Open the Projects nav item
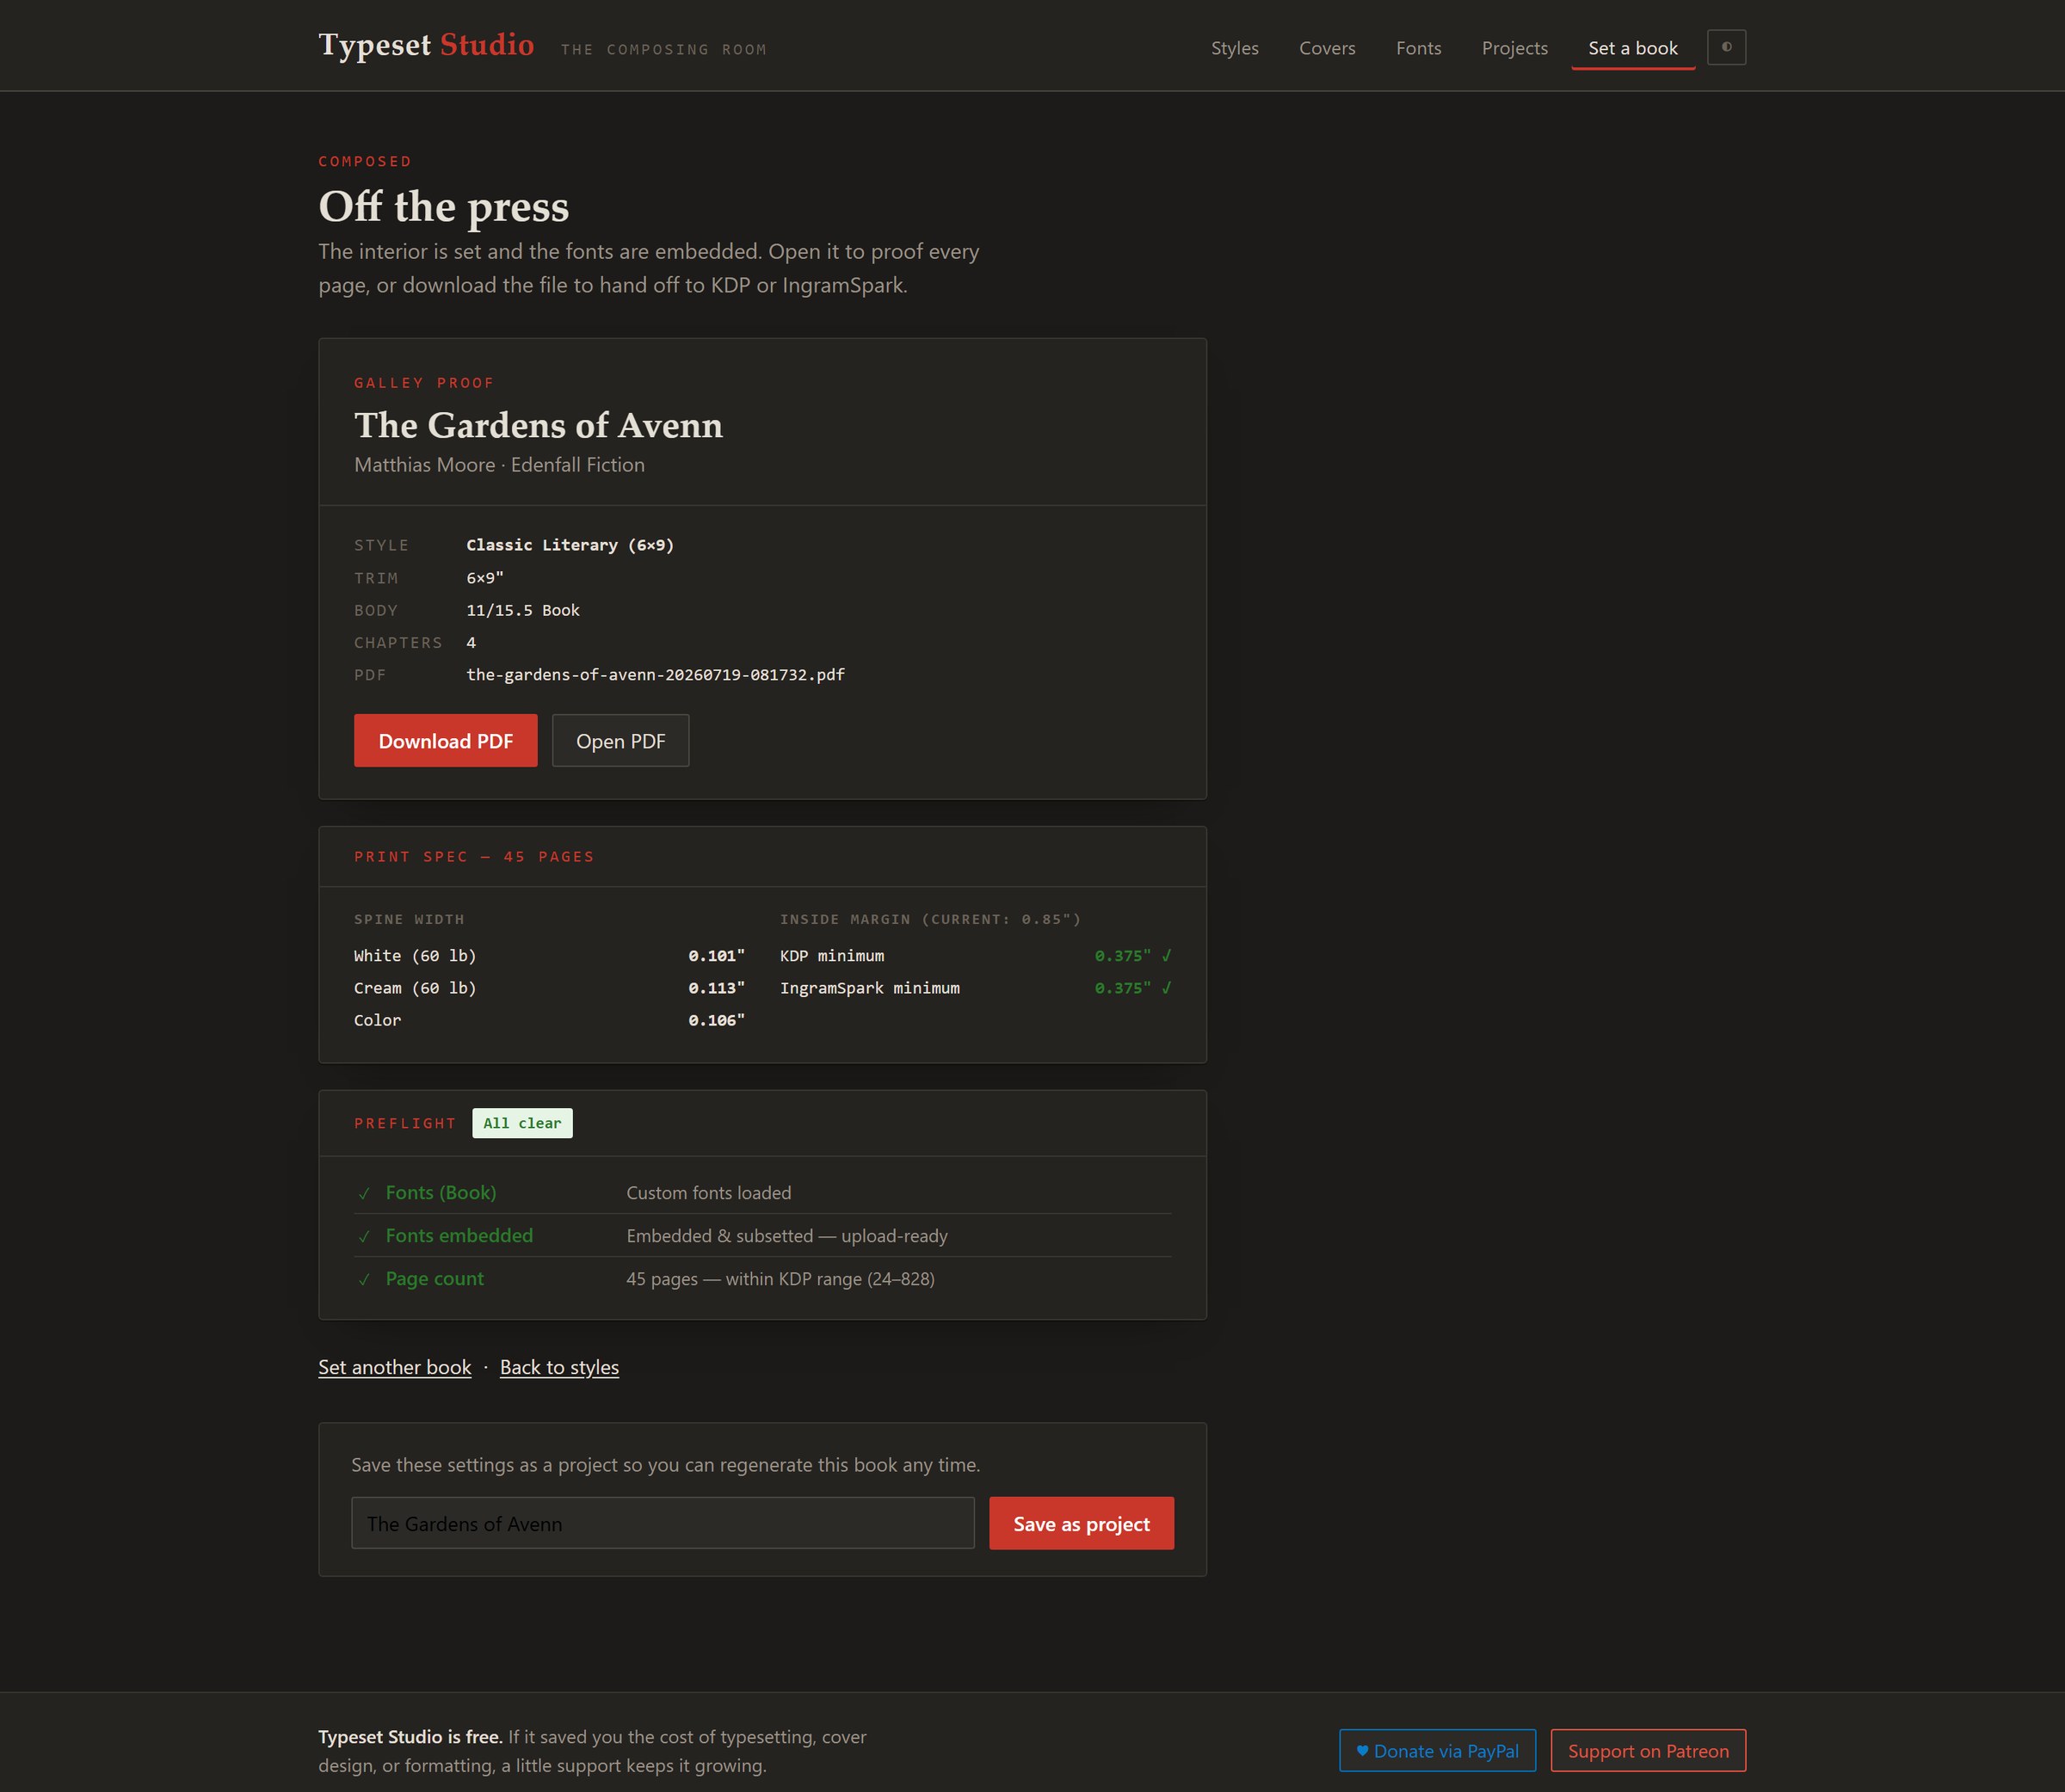 pyautogui.click(x=1514, y=48)
